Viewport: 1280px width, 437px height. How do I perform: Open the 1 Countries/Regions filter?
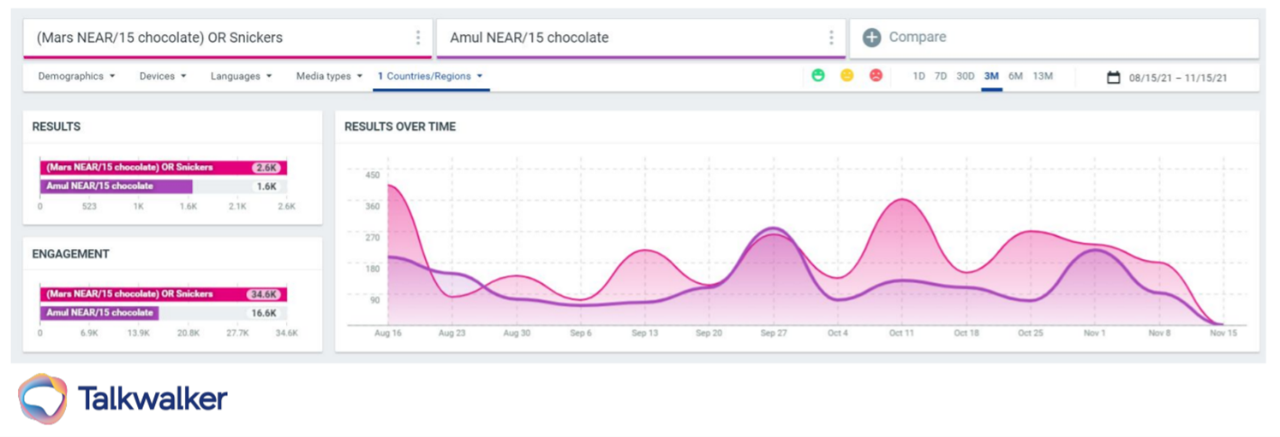(430, 76)
